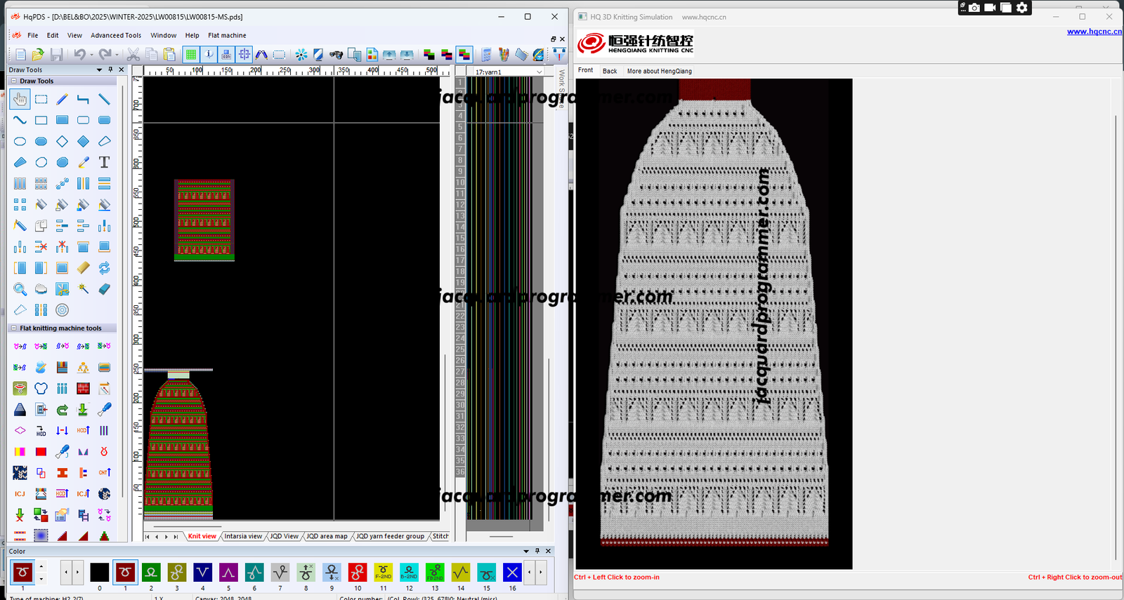Pin the Draw Tools panel
The width and height of the screenshot is (1124, 600).
click(110, 69)
